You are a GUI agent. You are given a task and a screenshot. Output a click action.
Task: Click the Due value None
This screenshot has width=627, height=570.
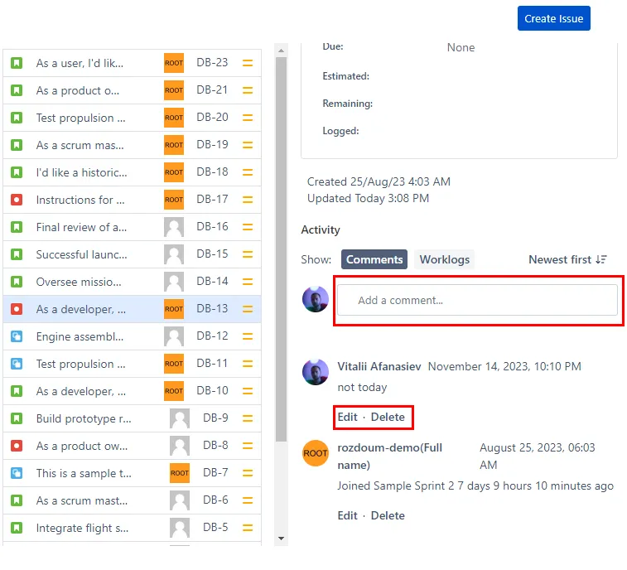(x=461, y=47)
